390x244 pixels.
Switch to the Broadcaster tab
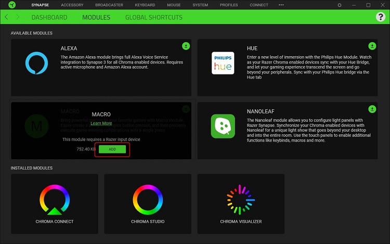point(109,5)
